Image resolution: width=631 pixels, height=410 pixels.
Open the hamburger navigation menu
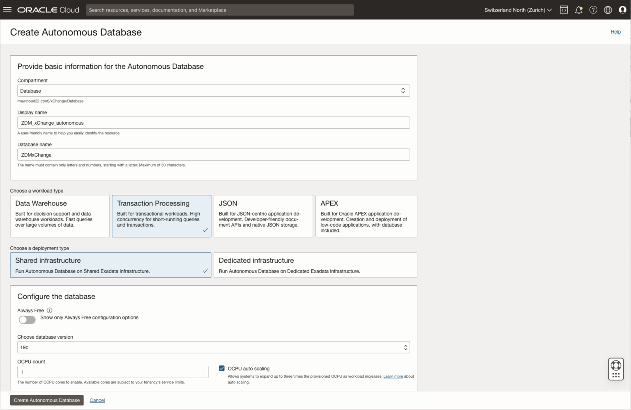(x=7, y=10)
